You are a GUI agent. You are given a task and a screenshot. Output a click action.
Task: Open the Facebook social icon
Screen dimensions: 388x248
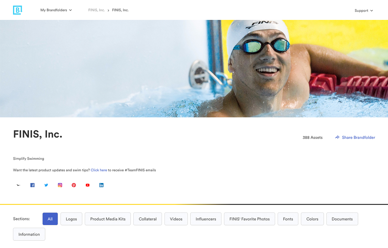[x=32, y=185]
